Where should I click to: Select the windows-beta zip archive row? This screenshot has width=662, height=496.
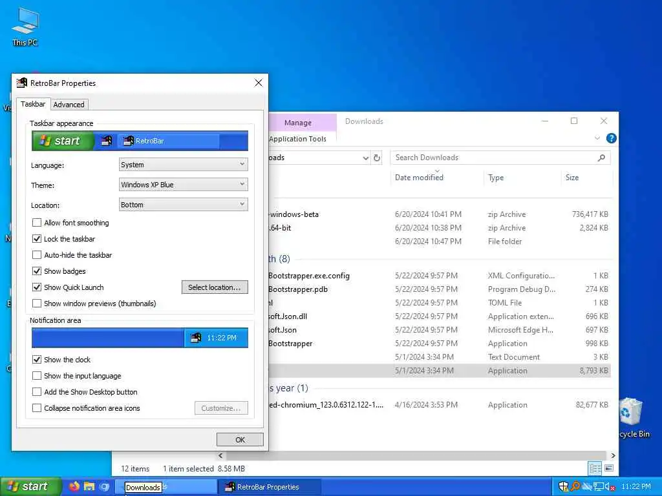coord(439,214)
